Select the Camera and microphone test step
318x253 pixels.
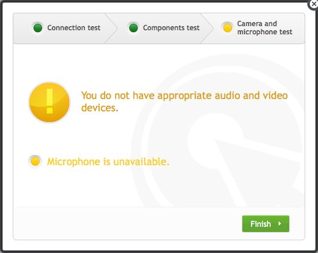[257, 28]
